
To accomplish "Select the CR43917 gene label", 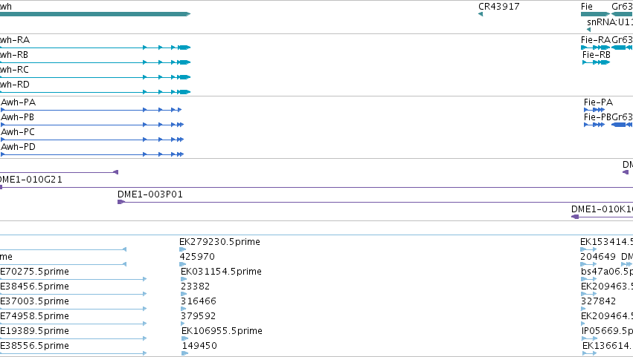I will coord(498,7).
